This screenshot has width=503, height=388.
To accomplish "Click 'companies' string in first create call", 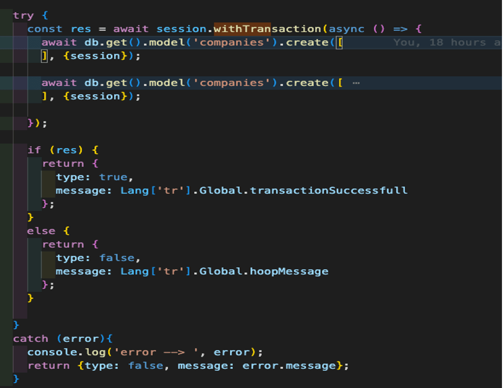I will click(x=232, y=42).
